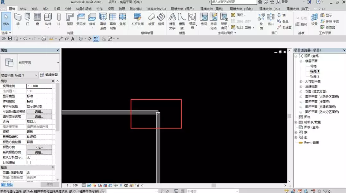Select the 门 (Door) tool
The width and height of the screenshot is (346, 193).
click(x=28, y=19)
